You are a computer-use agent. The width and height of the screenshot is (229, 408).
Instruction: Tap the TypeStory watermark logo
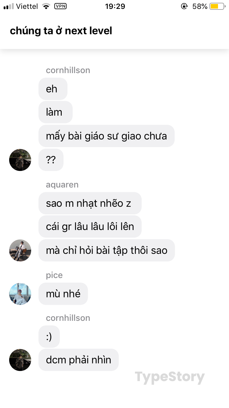[170, 377]
